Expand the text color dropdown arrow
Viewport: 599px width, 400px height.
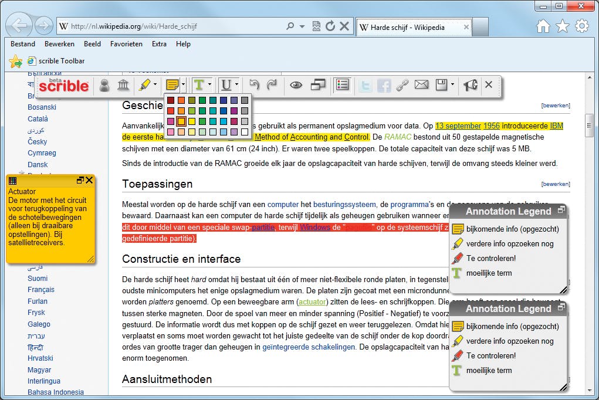pyautogui.click(x=209, y=84)
